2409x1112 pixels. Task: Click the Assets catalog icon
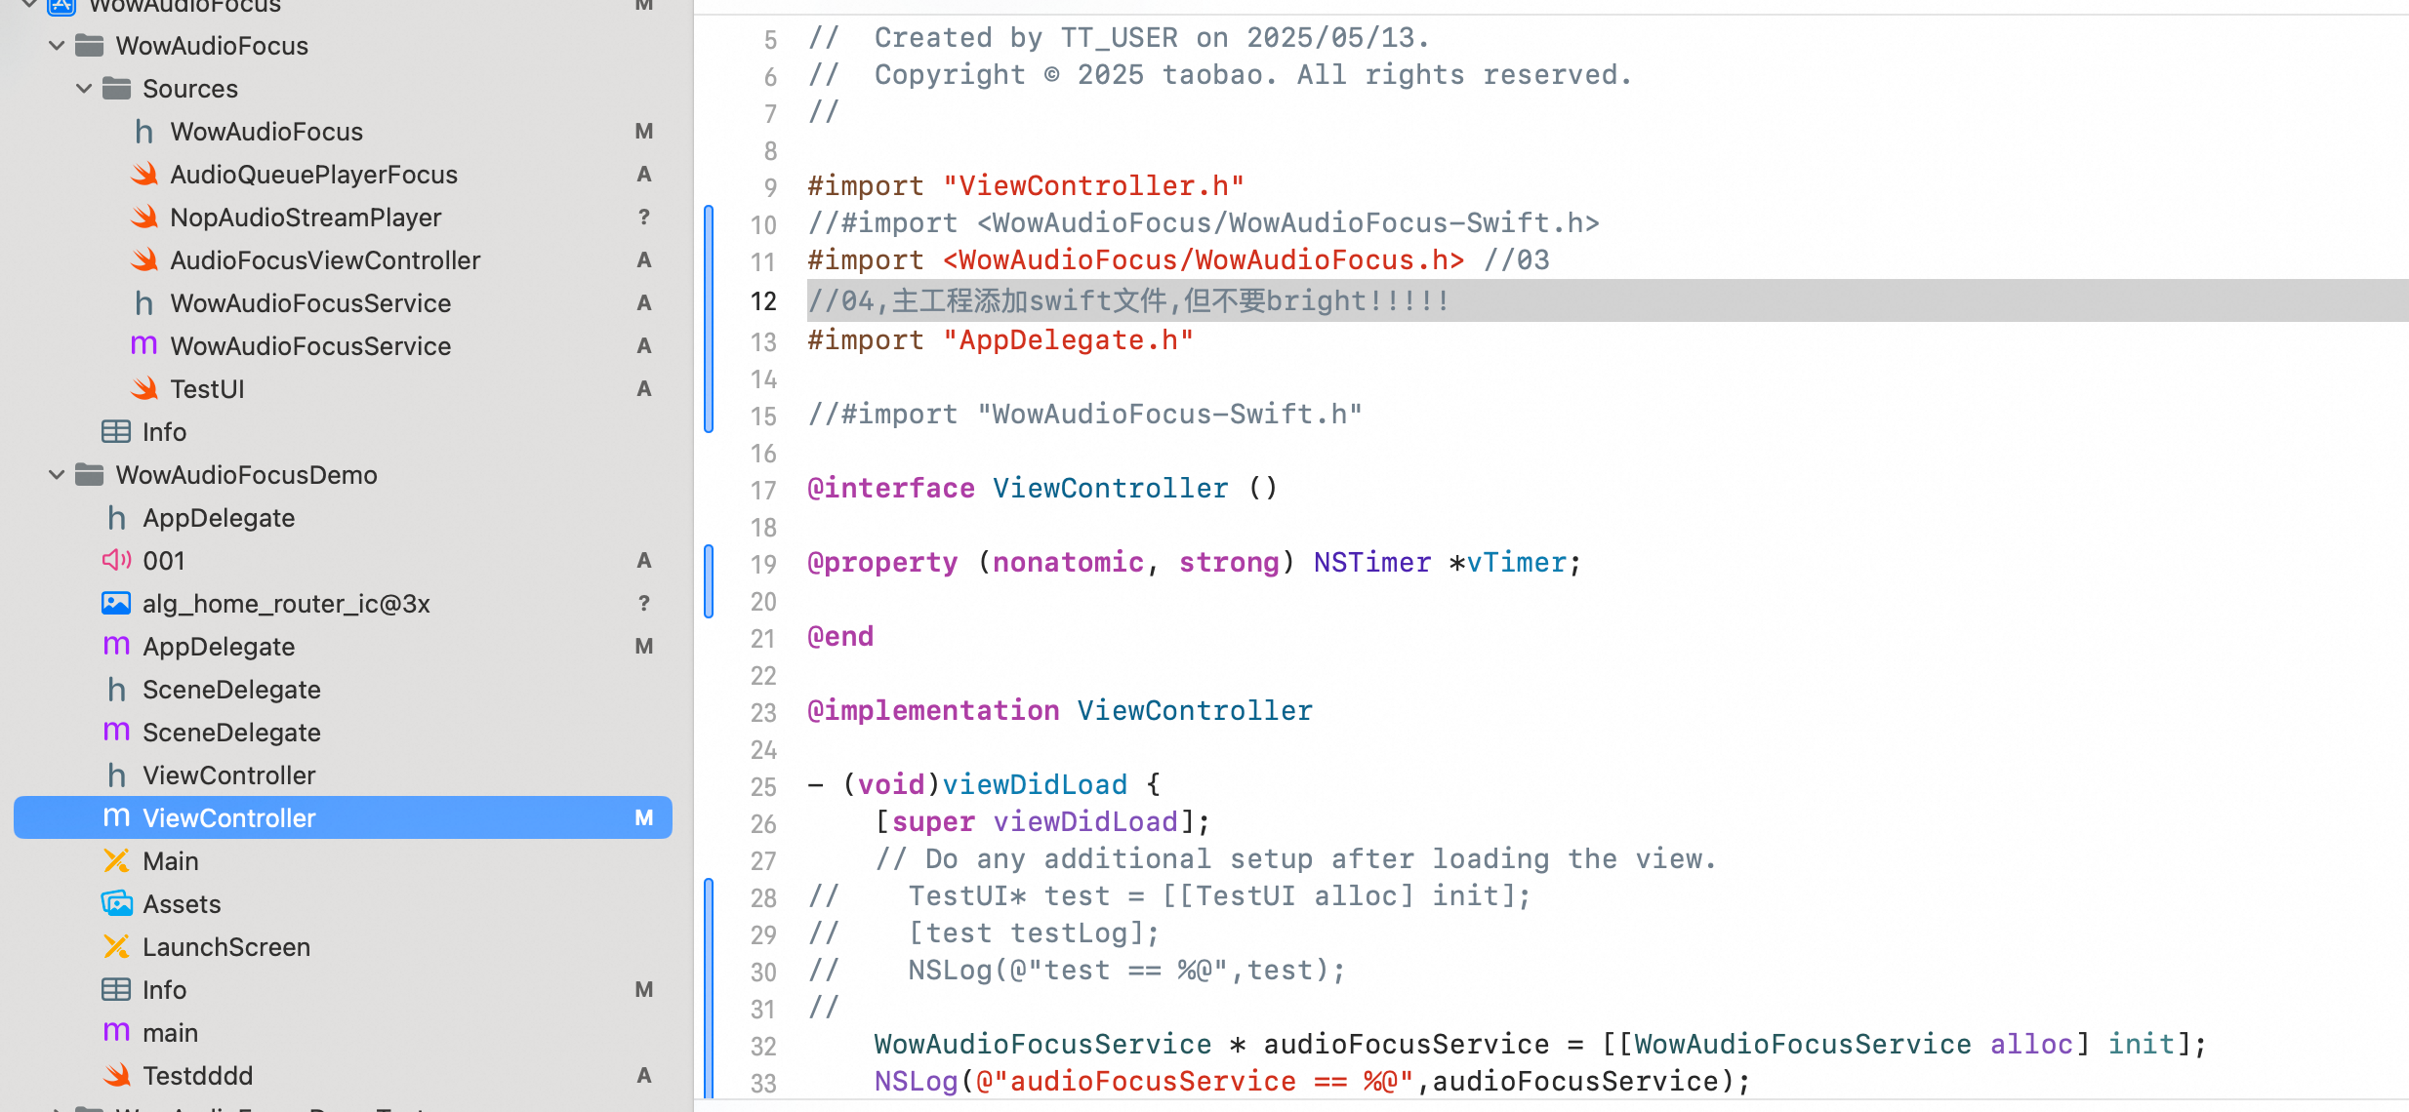click(116, 903)
